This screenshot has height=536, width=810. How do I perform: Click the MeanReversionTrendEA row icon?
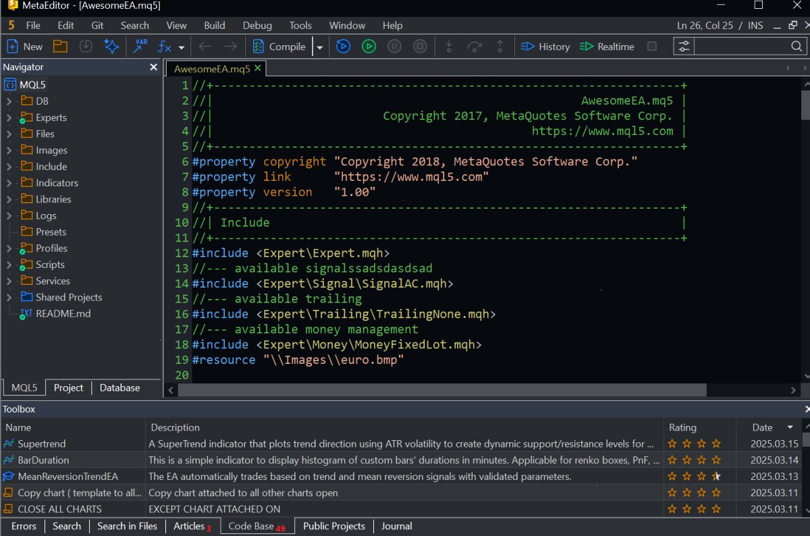point(9,477)
